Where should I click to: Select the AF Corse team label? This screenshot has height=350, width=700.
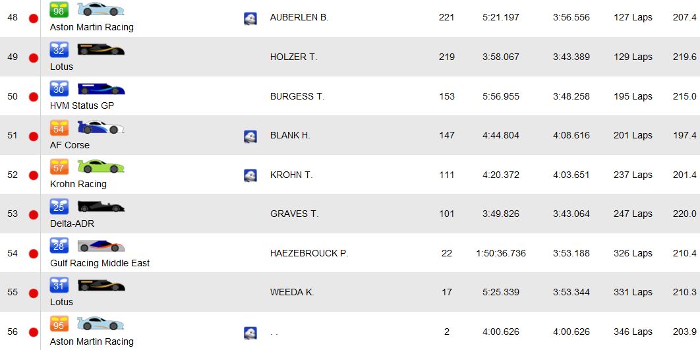[x=70, y=145]
